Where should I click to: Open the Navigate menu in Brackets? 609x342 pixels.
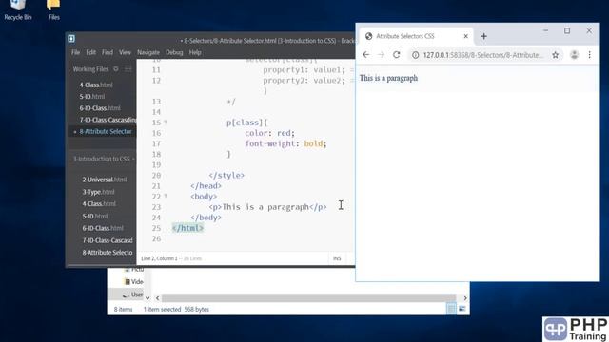click(x=148, y=52)
